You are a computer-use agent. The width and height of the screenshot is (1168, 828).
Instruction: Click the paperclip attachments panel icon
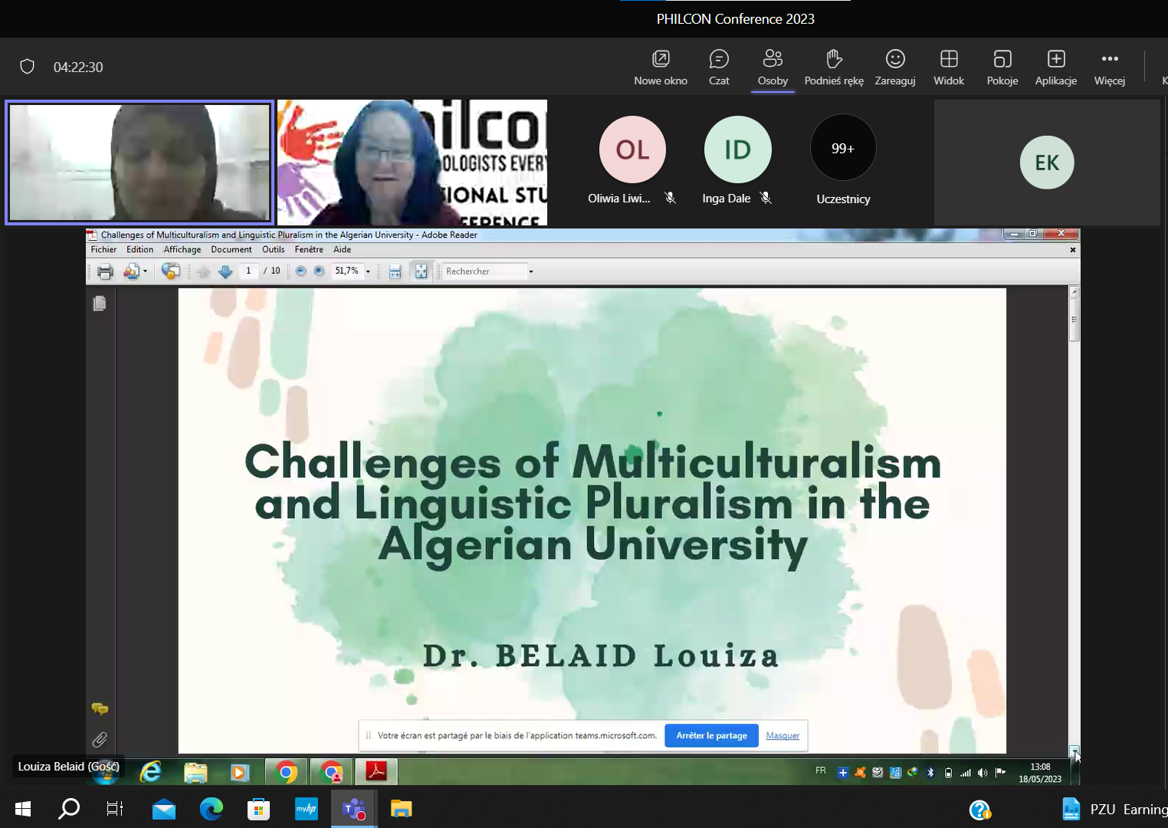pyautogui.click(x=100, y=740)
